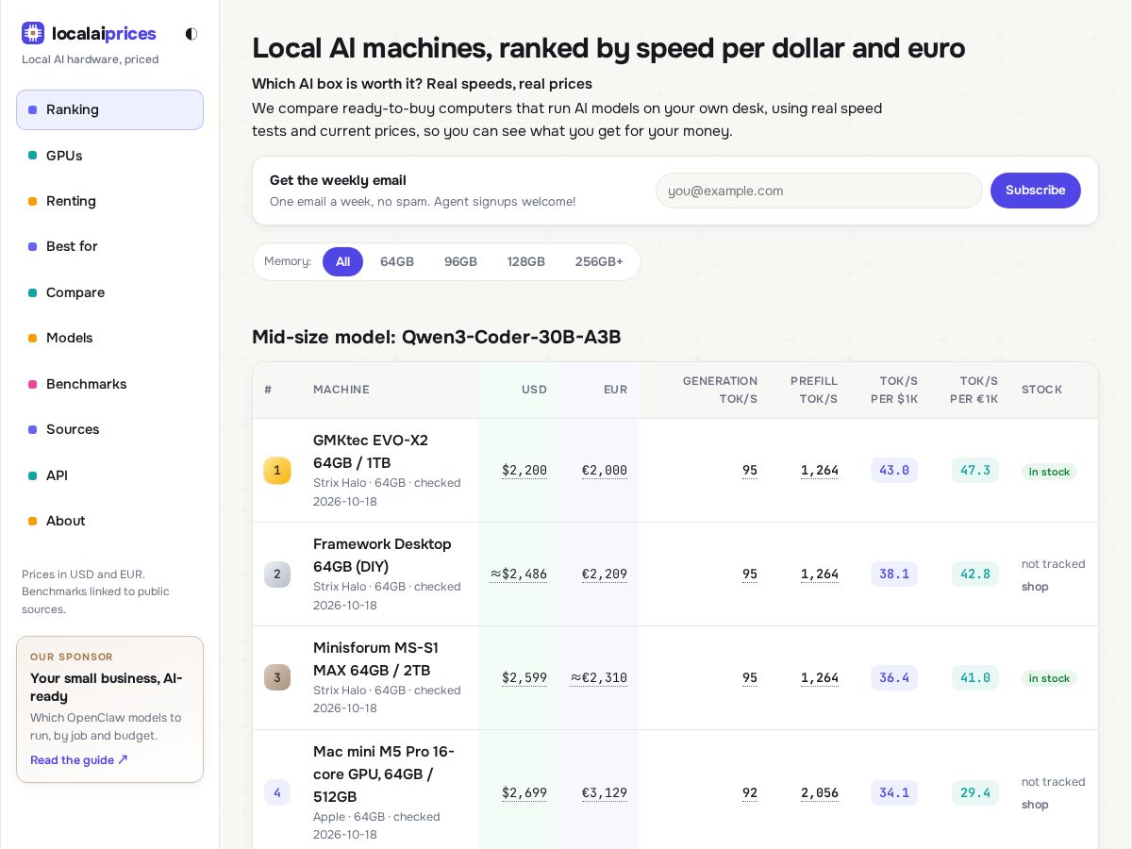Click the 38.1 tok/s per $1K value

click(x=894, y=574)
